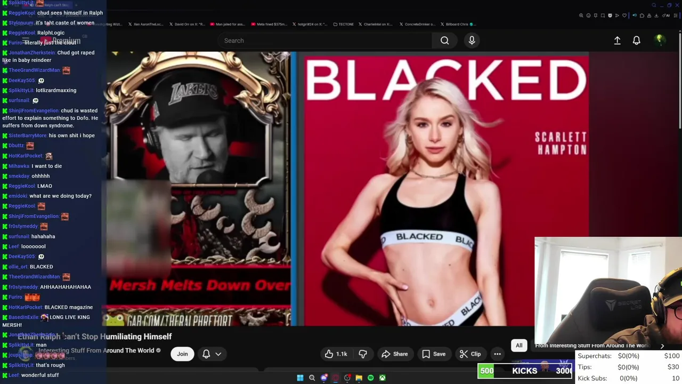Open Windows taskbar search
682x384 pixels.
coord(312,378)
